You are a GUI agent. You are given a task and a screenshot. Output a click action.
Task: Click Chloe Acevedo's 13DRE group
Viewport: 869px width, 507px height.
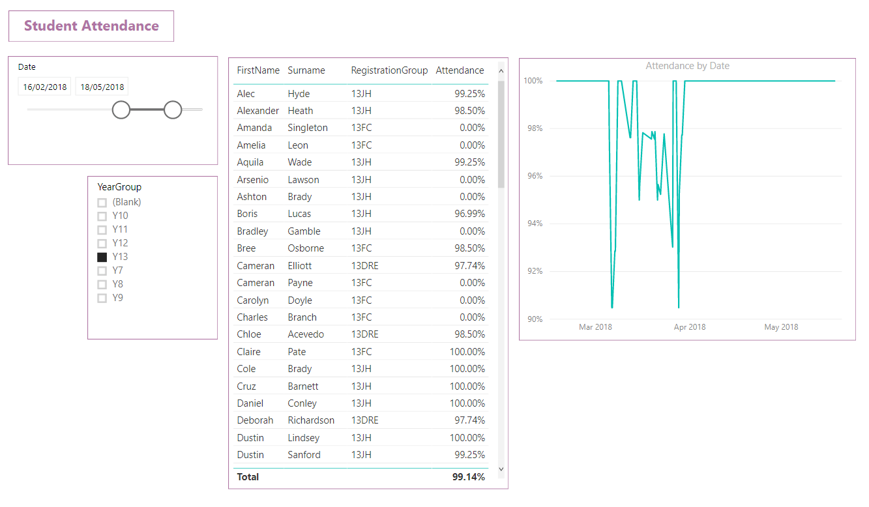[x=364, y=334]
